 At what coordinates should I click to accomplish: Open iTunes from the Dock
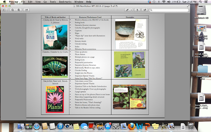60,126
